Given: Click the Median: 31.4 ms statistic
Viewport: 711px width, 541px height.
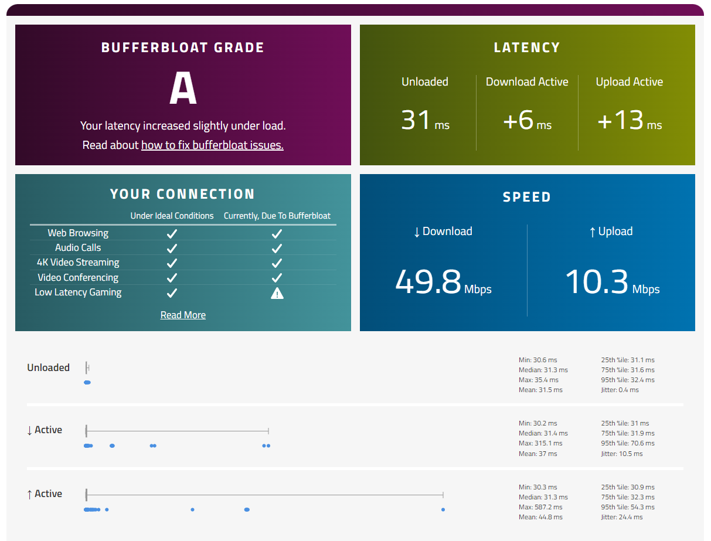Looking at the screenshot, I should click(x=543, y=433).
